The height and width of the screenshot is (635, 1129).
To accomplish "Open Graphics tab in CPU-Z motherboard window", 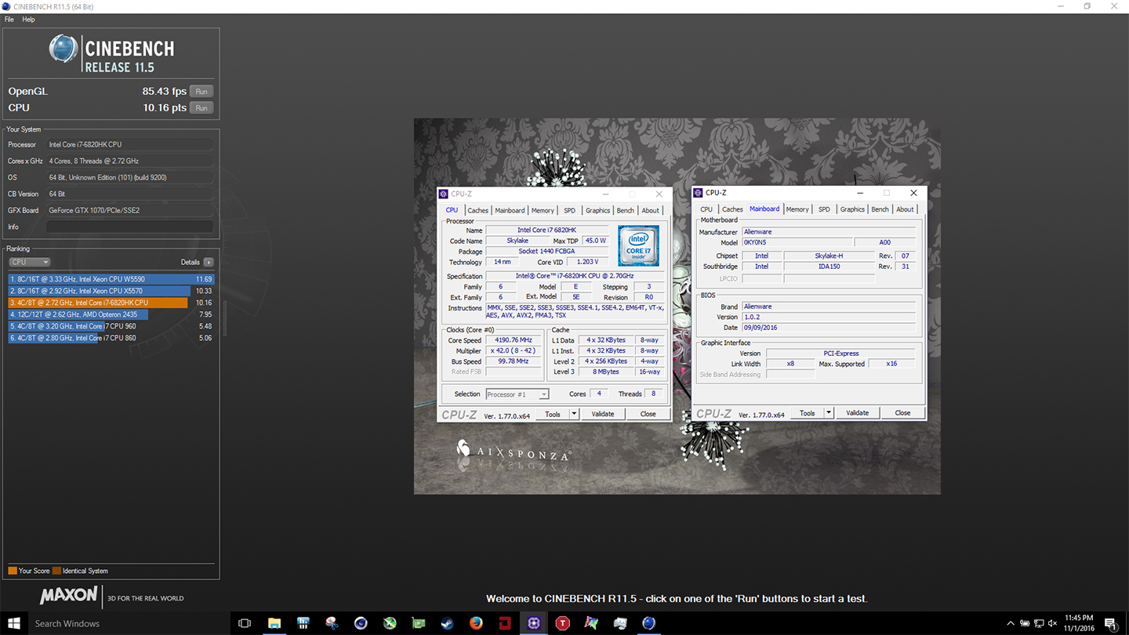I will (x=852, y=209).
